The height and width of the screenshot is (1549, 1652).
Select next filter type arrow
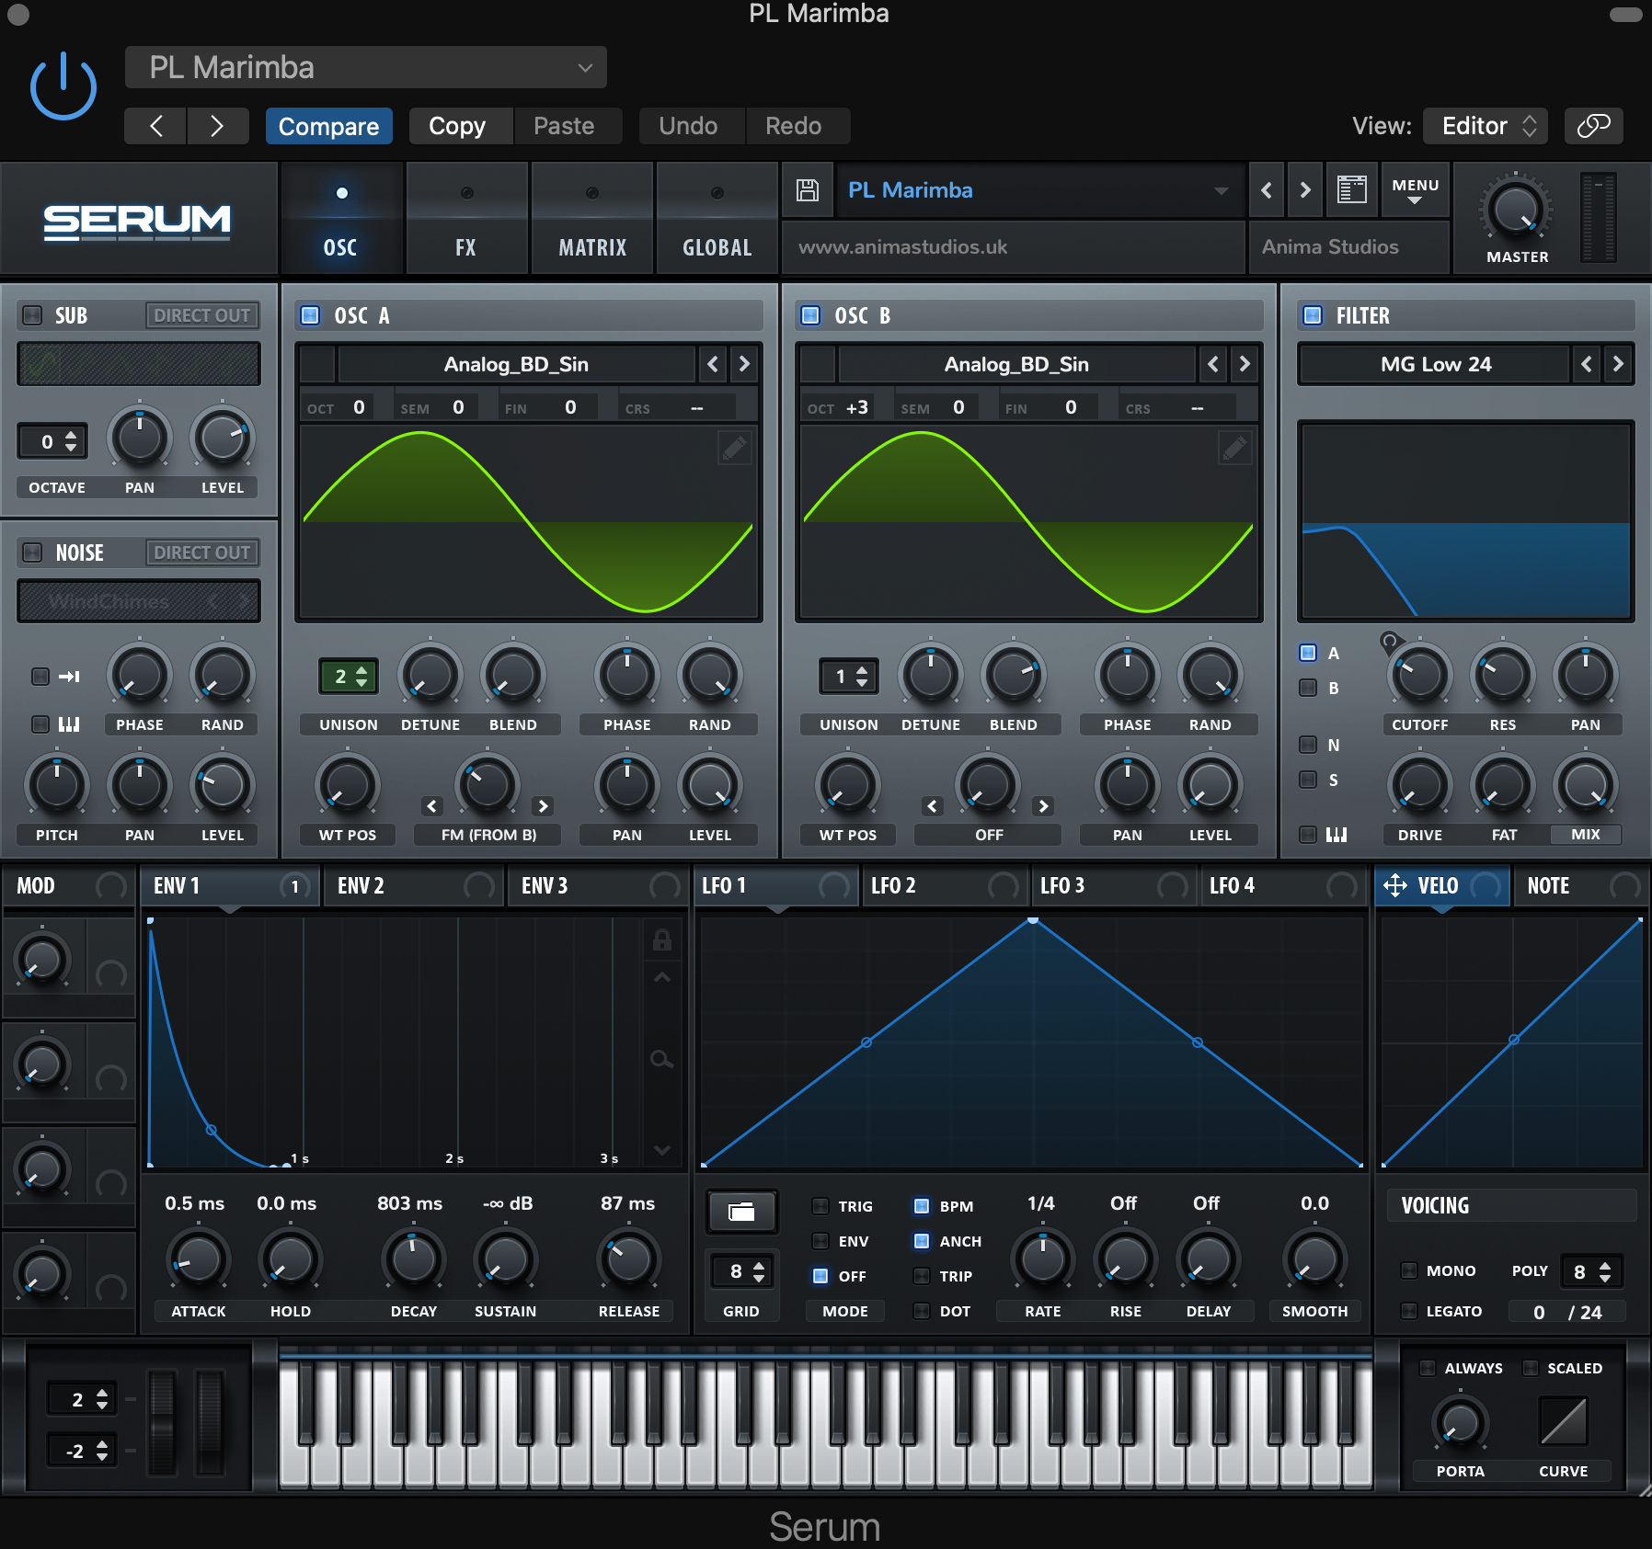[1618, 364]
